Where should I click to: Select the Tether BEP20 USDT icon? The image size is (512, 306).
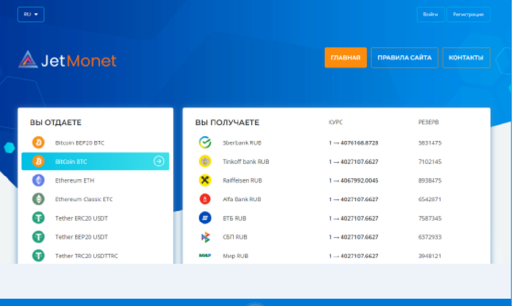[38, 237]
